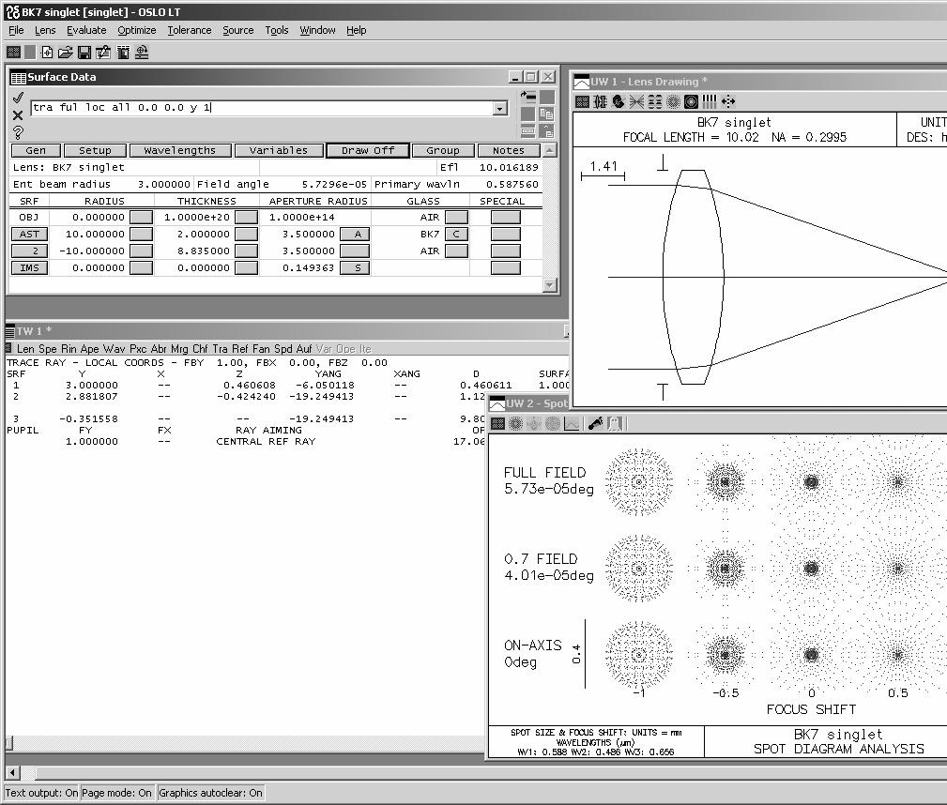947x805 pixels.
Task: Click the paste rows icon in Surface Data
Action: (546, 131)
